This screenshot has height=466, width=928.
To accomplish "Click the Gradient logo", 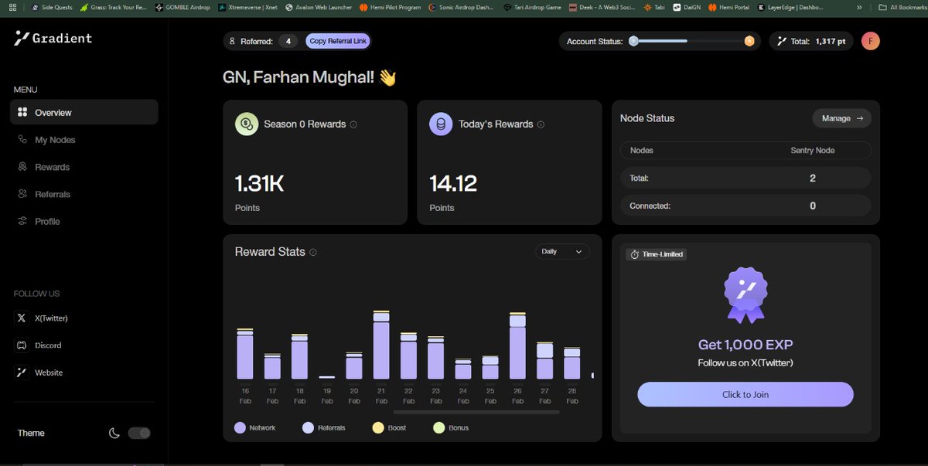I will [x=53, y=38].
